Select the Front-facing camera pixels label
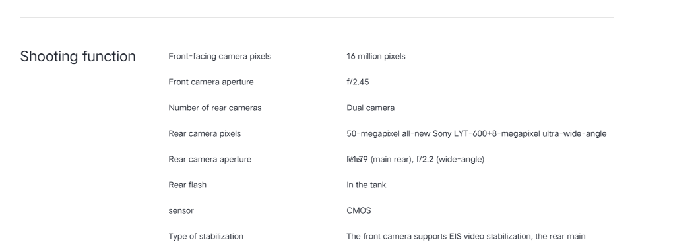 tap(220, 56)
